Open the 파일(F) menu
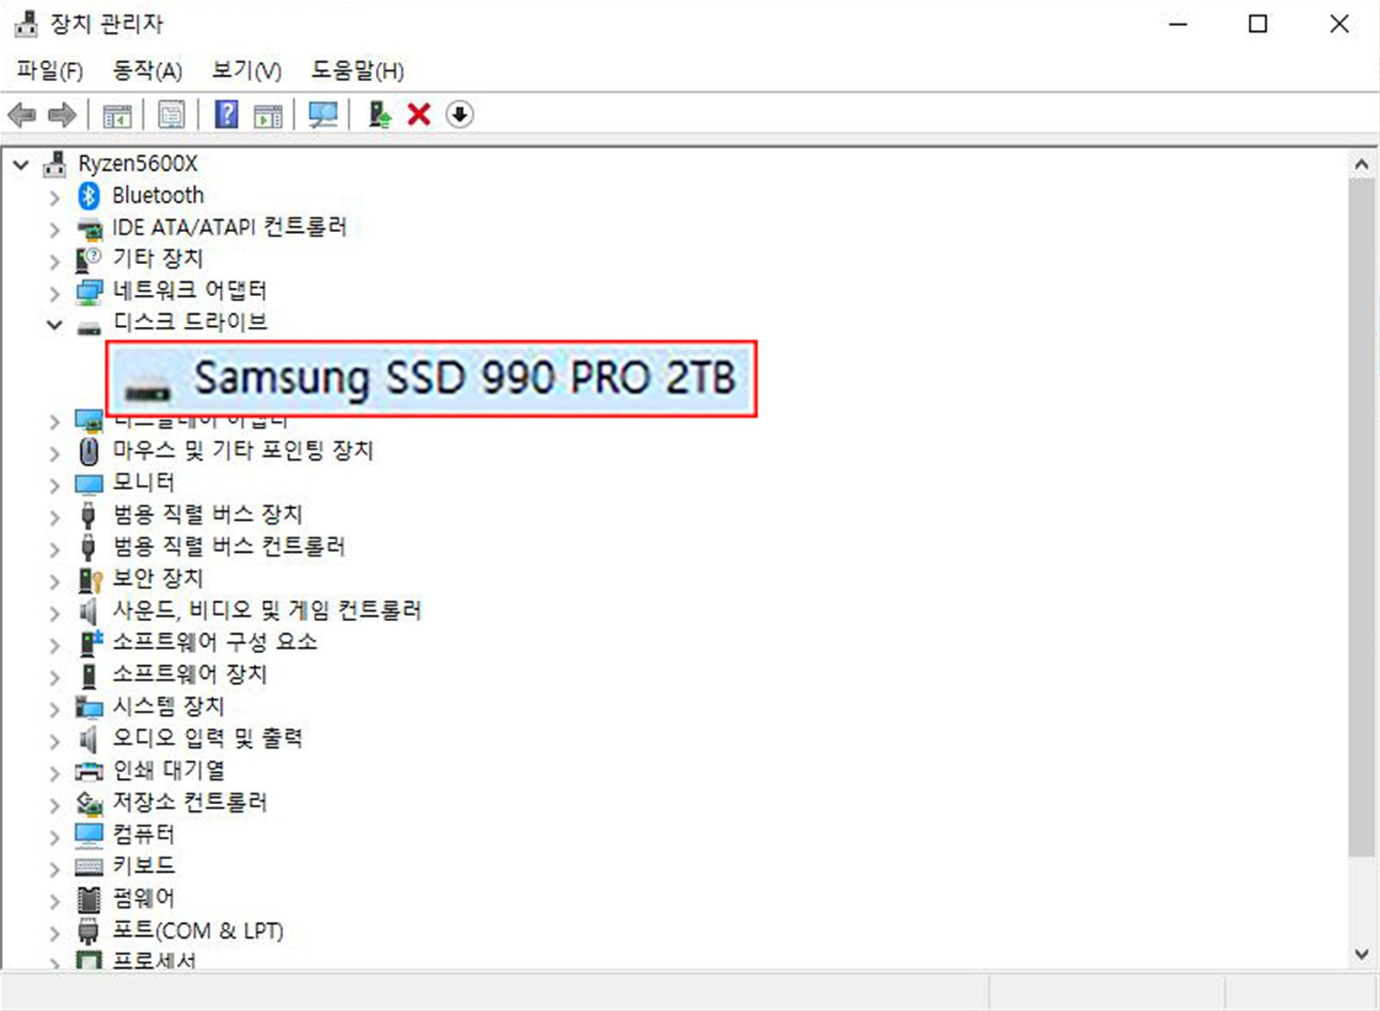 (50, 70)
